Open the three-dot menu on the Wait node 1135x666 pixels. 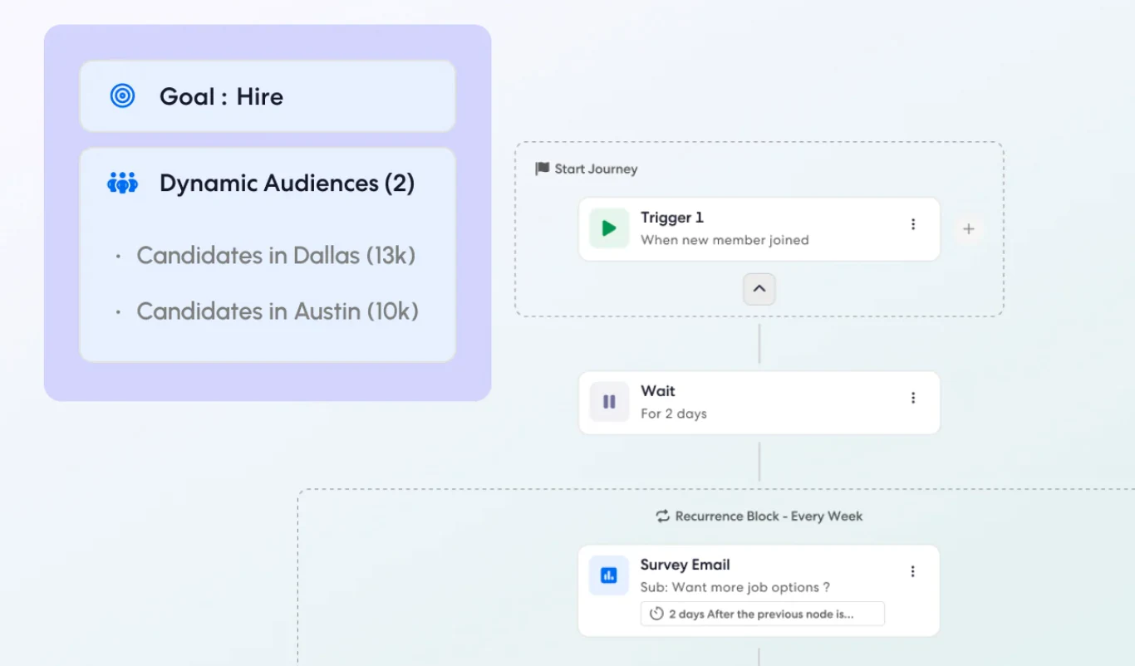point(913,398)
